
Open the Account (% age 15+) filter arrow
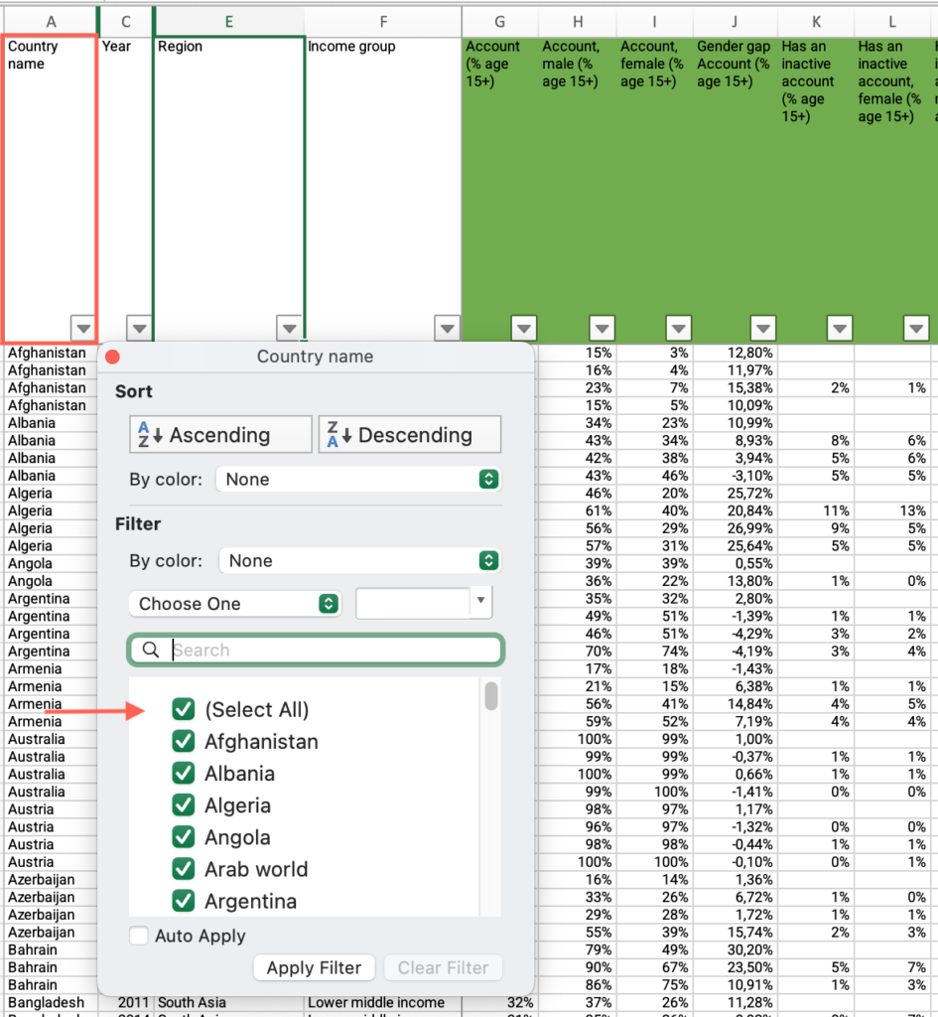tap(524, 328)
